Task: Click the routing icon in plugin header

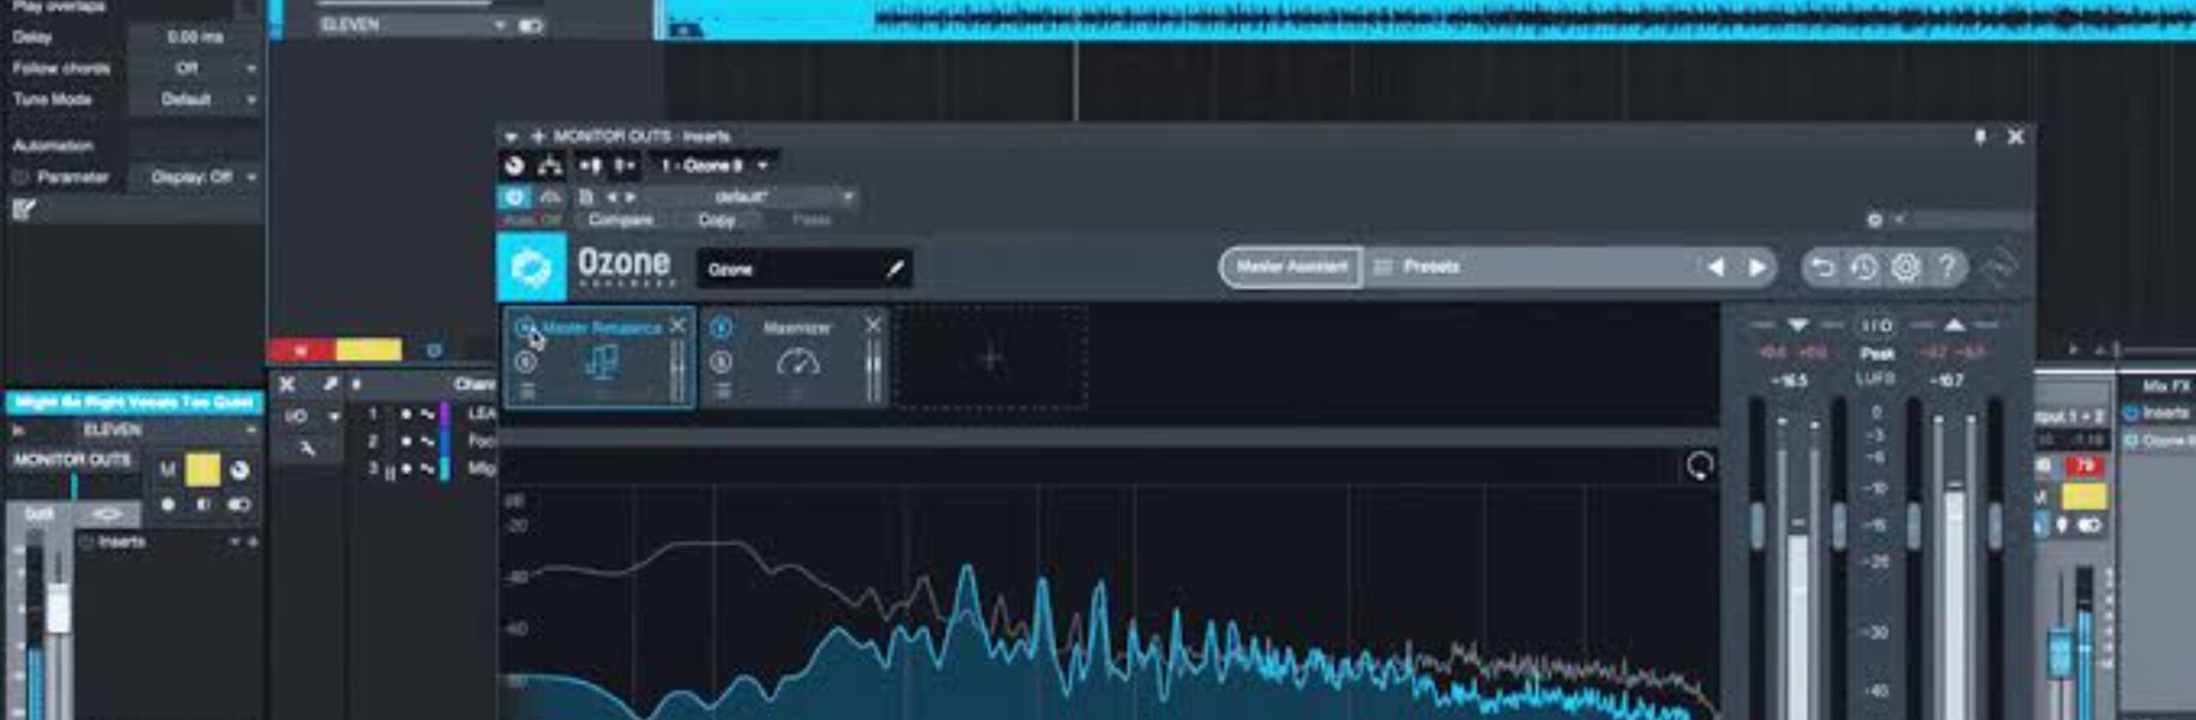Action: point(549,165)
